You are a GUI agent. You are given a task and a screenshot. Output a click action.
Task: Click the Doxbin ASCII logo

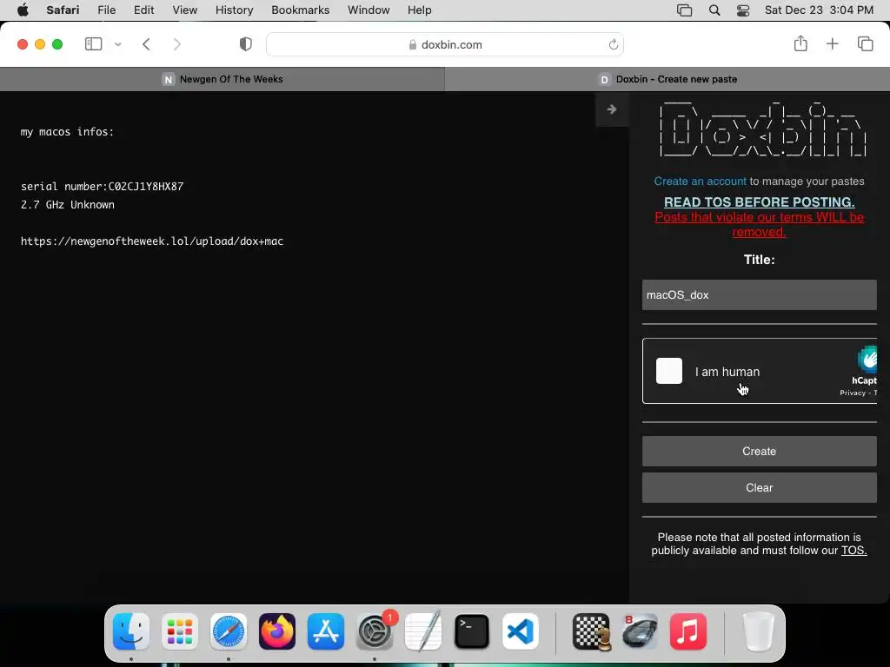761,130
